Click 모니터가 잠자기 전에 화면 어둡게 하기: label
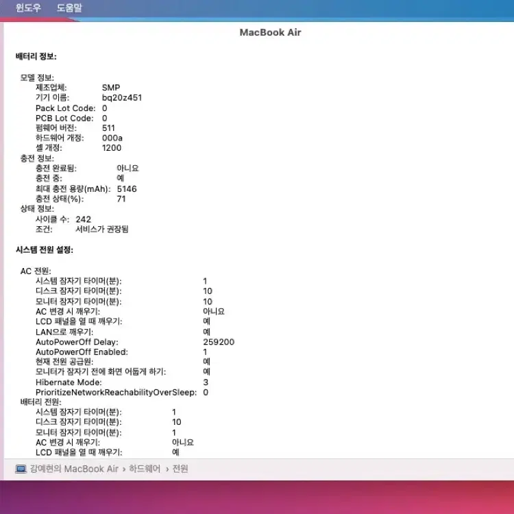Viewport: 514px width, 514px height. click(101, 371)
